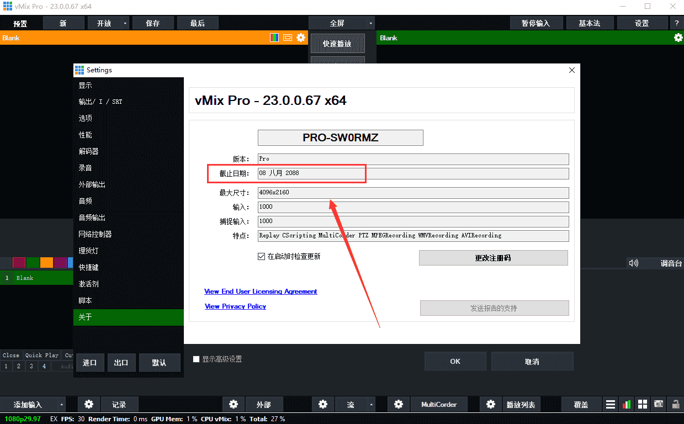684x424 pixels.
Task: Open preview input settings gear
Action: [301, 38]
